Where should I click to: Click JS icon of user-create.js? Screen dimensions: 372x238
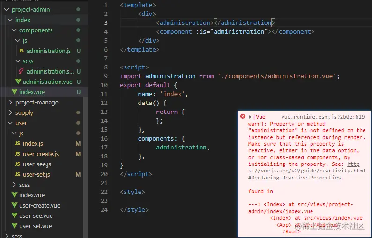click(17, 154)
